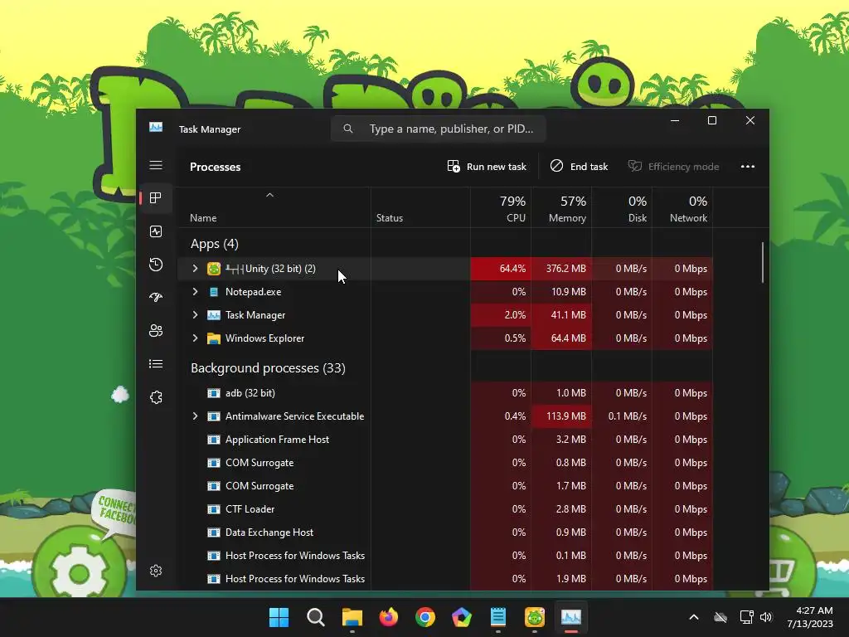
Task: Launch Chrome from the taskbar
Action: [425, 617]
